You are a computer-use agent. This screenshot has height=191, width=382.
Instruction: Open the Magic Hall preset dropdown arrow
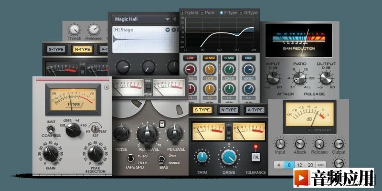click(168, 19)
